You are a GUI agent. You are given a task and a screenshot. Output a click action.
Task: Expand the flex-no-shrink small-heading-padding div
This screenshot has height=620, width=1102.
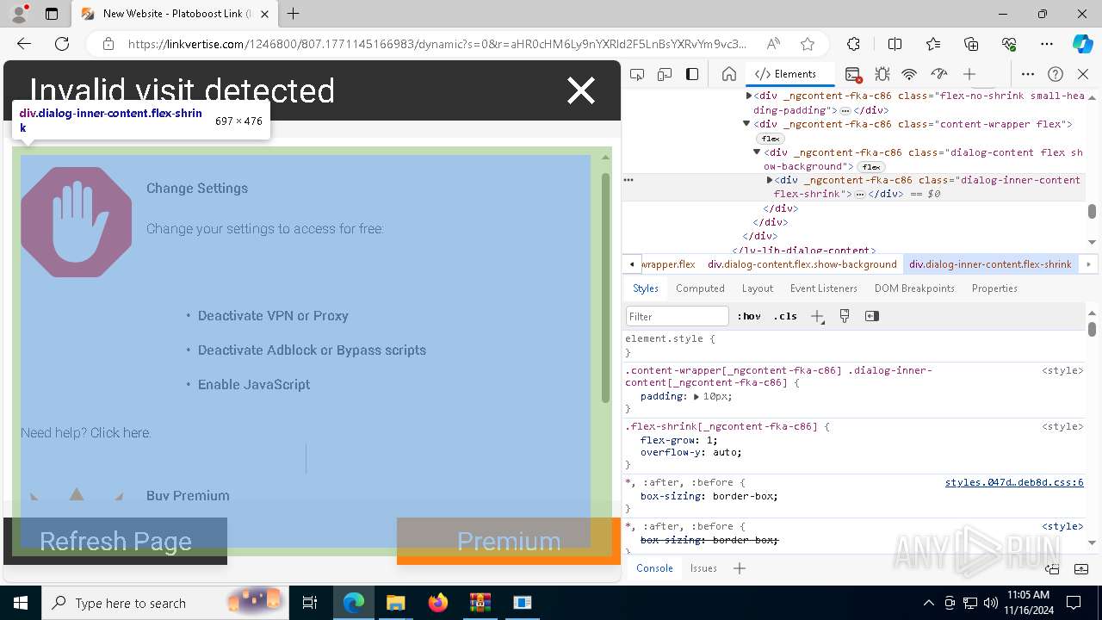pyautogui.click(x=749, y=96)
